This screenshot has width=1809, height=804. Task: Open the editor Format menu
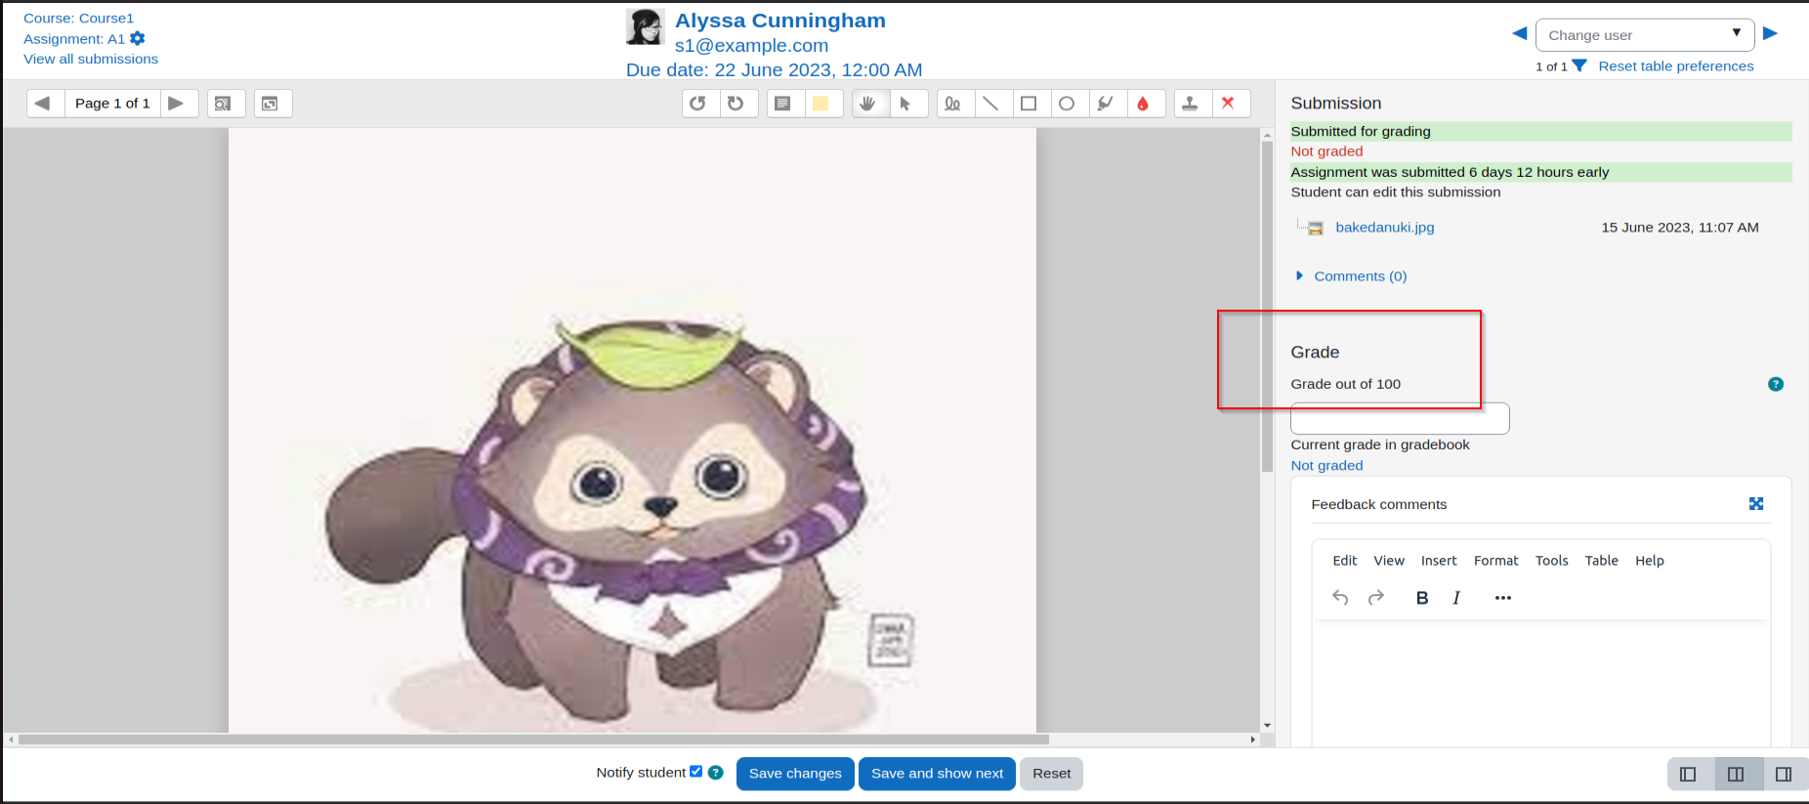1496,561
